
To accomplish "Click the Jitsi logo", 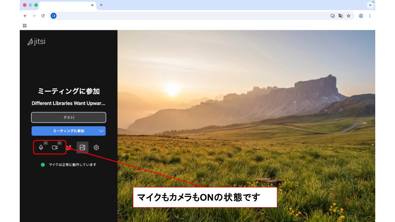I will pyautogui.click(x=36, y=42).
